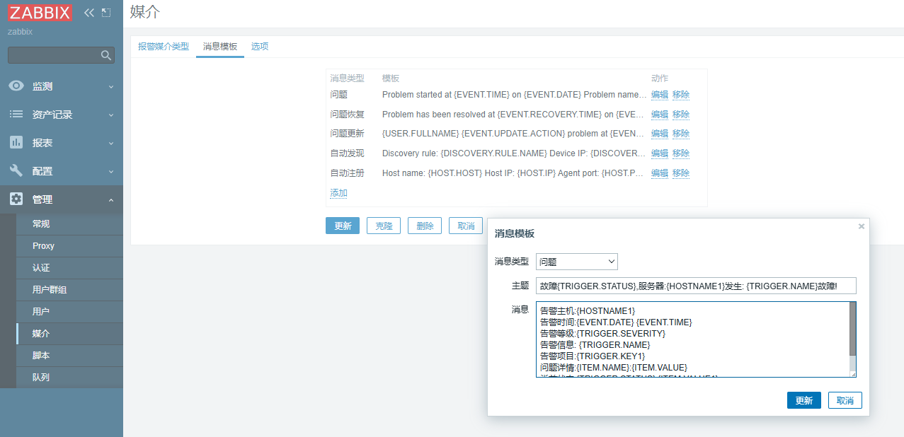Switch to 报警媒介类型 tab
Image resolution: width=904 pixels, height=437 pixels.
point(164,46)
